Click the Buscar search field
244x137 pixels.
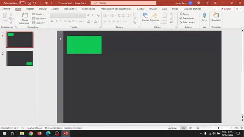(123, 3)
